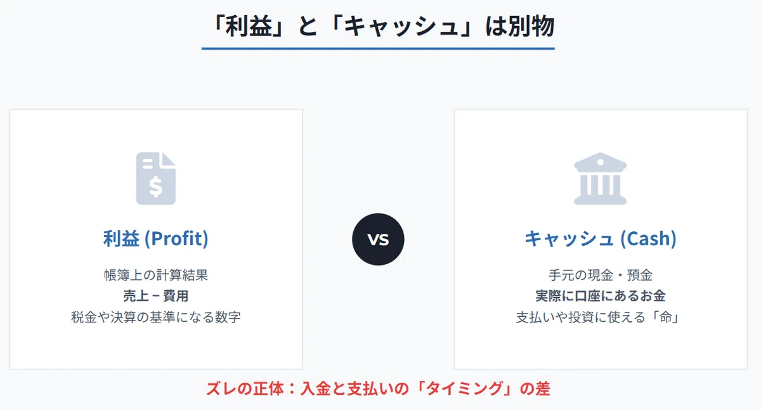761x410 pixels.
Task: Click the bank building icon
Action: point(600,179)
